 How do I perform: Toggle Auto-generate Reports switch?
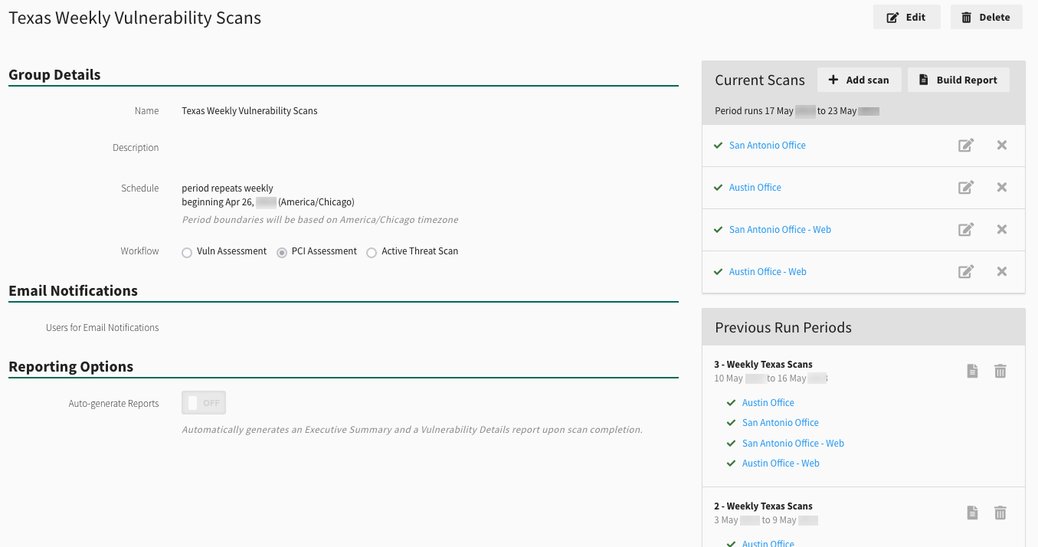[204, 403]
